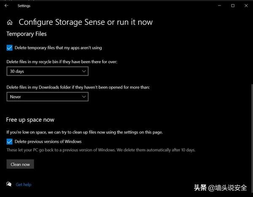The height and width of the screenshot is (197, 253).
Task: Click the back arrow in the title bar
Action: click(x=6, y=6)
